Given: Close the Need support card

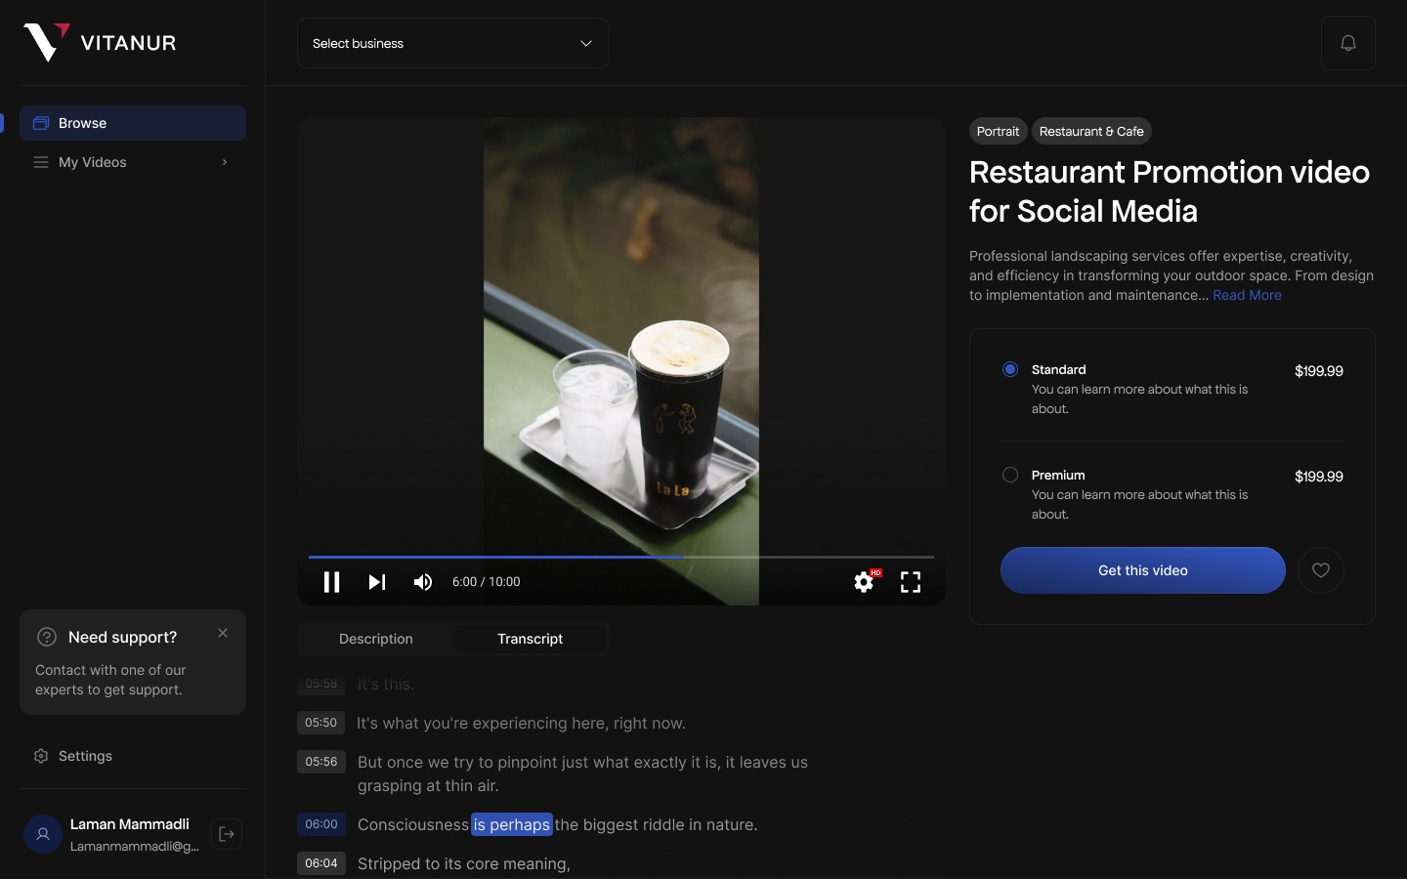Looking at the screenshot, I should (223, 633).
